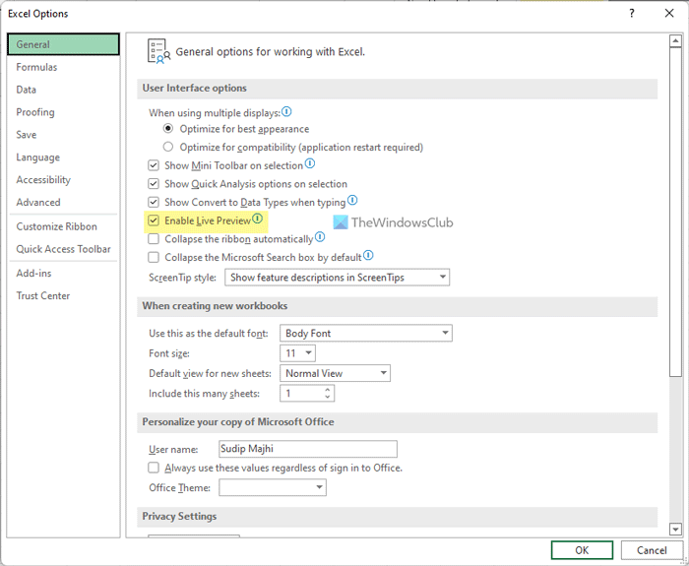Increase sheet count with spinner up arrow
Screen dimensions: 689x566
pyautogui.click(x=328, y=390)
